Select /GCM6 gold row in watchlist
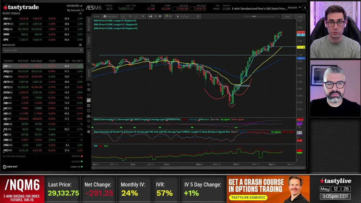The width and height of the screenshot is (361, 203). 43,150
